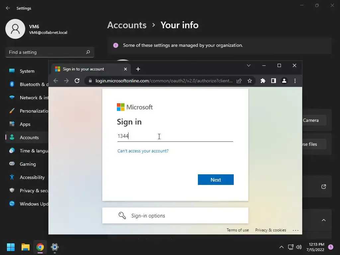The image size is (340, 255).
Task: Close the Sign in to your account tab
Action: [125, 69]
